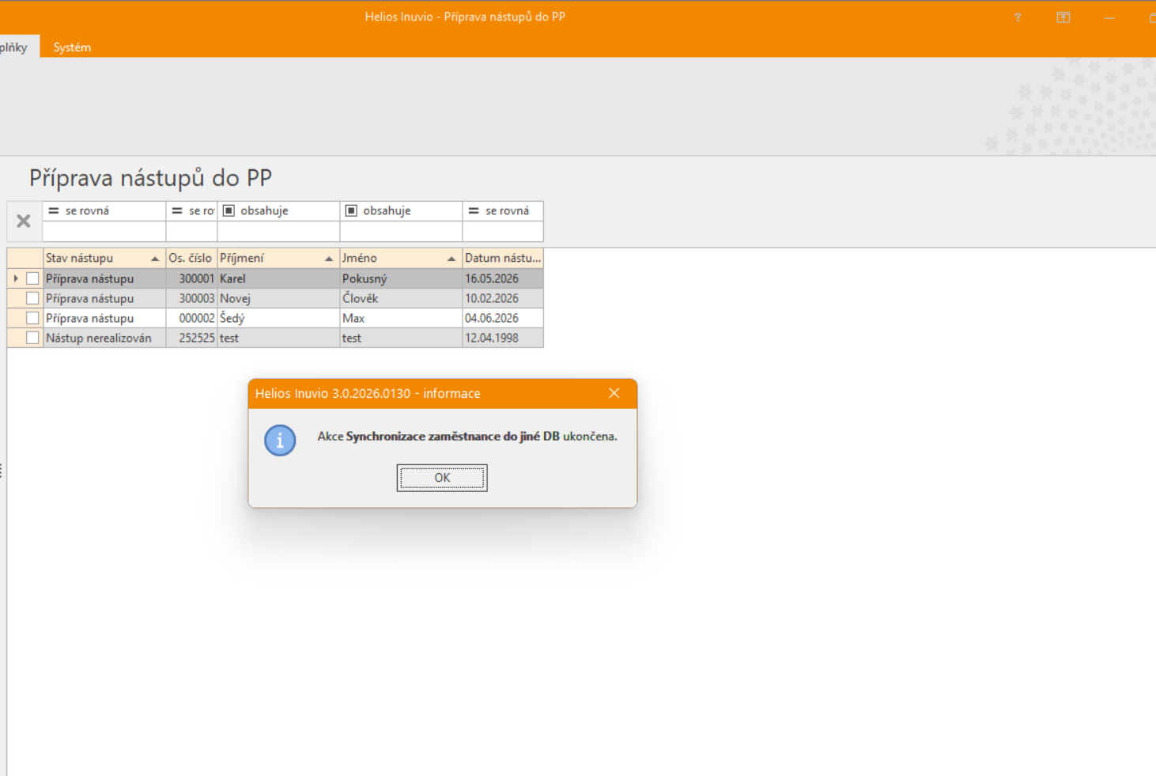The width and height of the screenshot is (1156, 776).
Task: Sort by the Os. číslo column header
Action: point(191,258)
